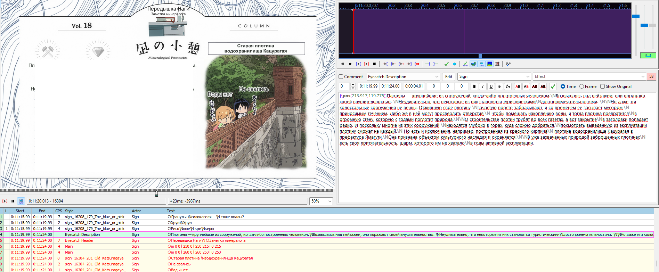Screen dimensions: 659x272
Task: Commit audio timing with green checkmark
Action: click(447, 64)
